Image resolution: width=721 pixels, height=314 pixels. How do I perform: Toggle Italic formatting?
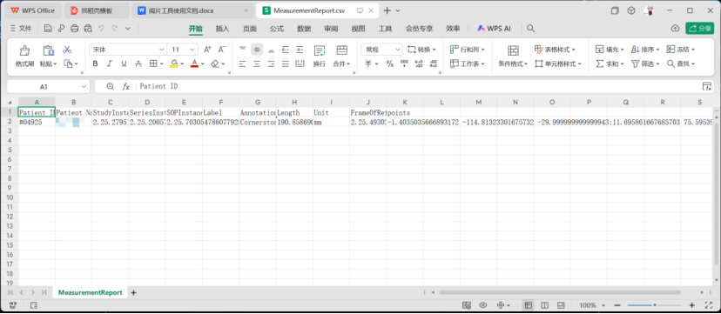click(110, 63)
